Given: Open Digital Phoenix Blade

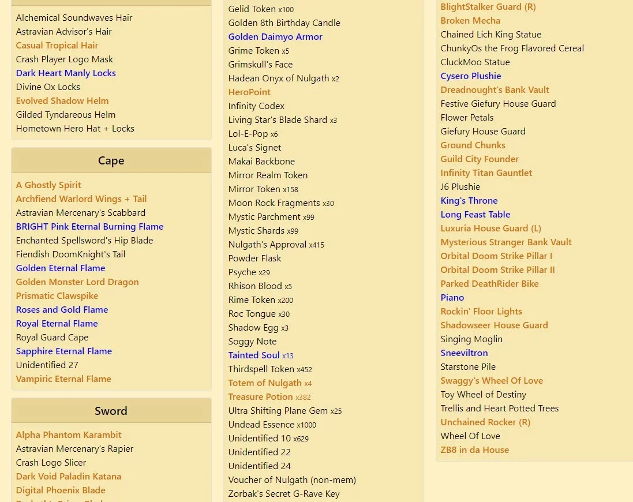Looking at the screenshot, I should tap(61, 490).
